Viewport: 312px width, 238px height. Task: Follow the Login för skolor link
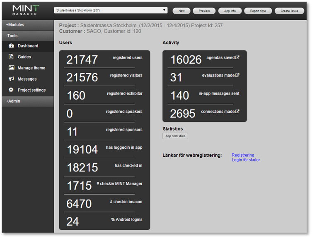[246, 160]
